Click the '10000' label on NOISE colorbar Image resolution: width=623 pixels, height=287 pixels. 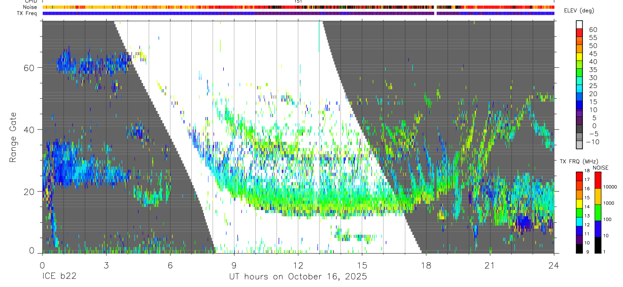pos(610,187)
